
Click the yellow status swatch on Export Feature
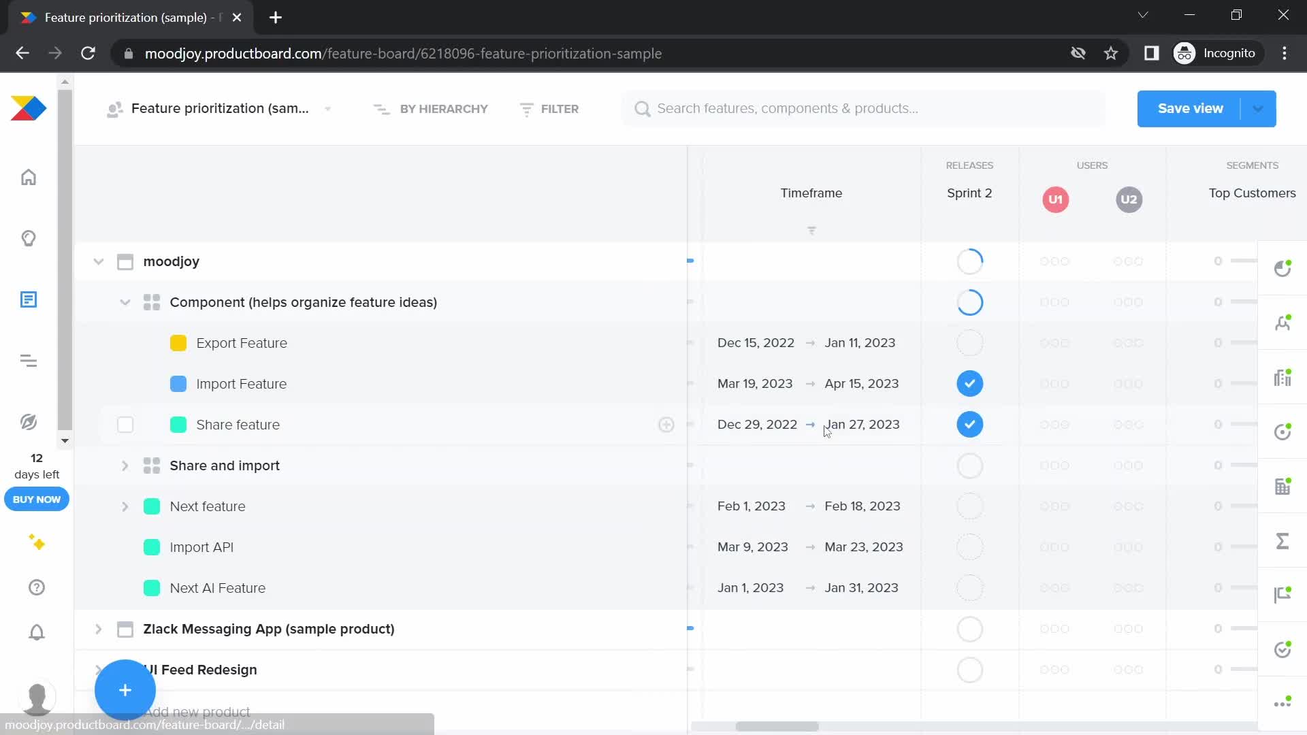point(178,343)
